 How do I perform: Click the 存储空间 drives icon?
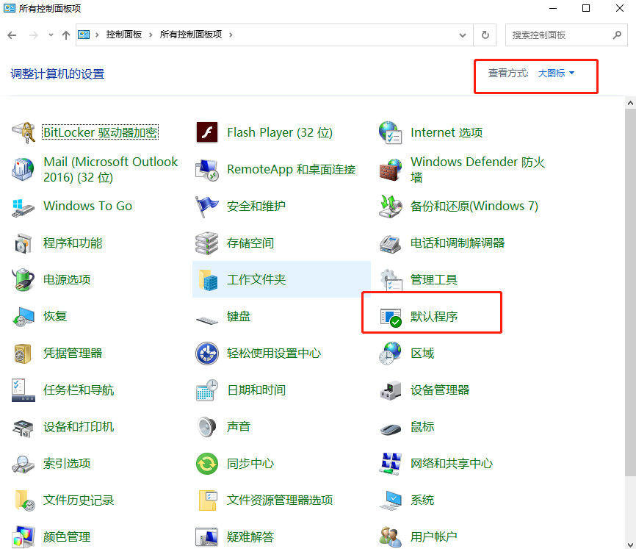point(207,243)
